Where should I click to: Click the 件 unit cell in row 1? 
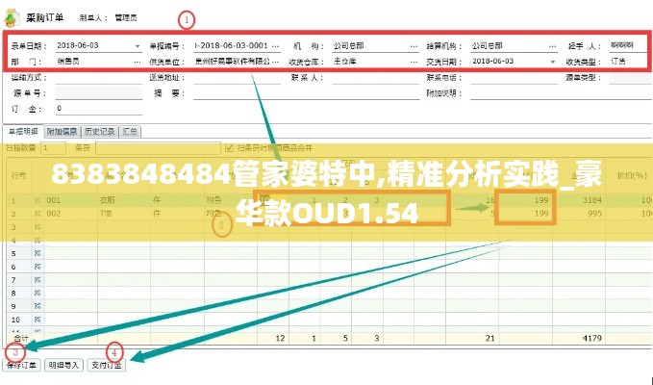pos(177,200)
